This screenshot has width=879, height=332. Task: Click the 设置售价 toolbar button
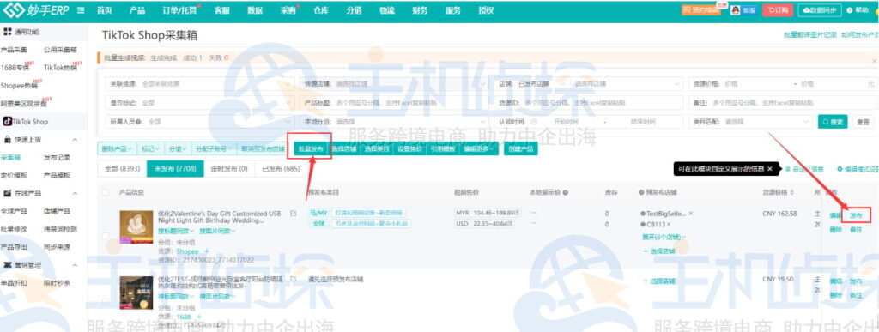(409, 149)
